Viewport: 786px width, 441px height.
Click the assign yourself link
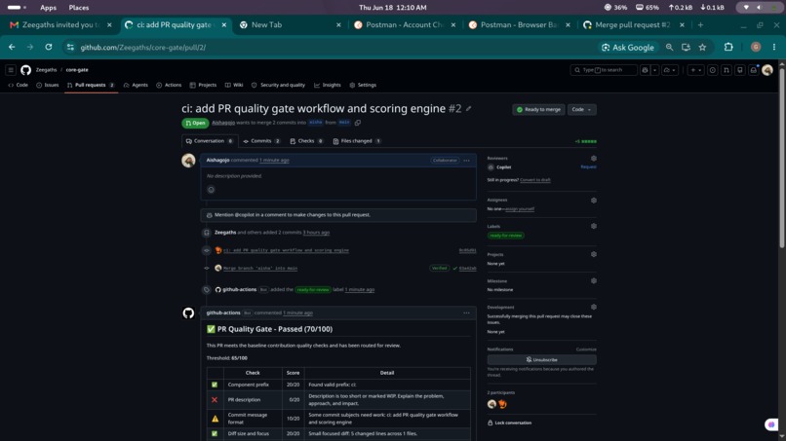click(x=520, y=209)
